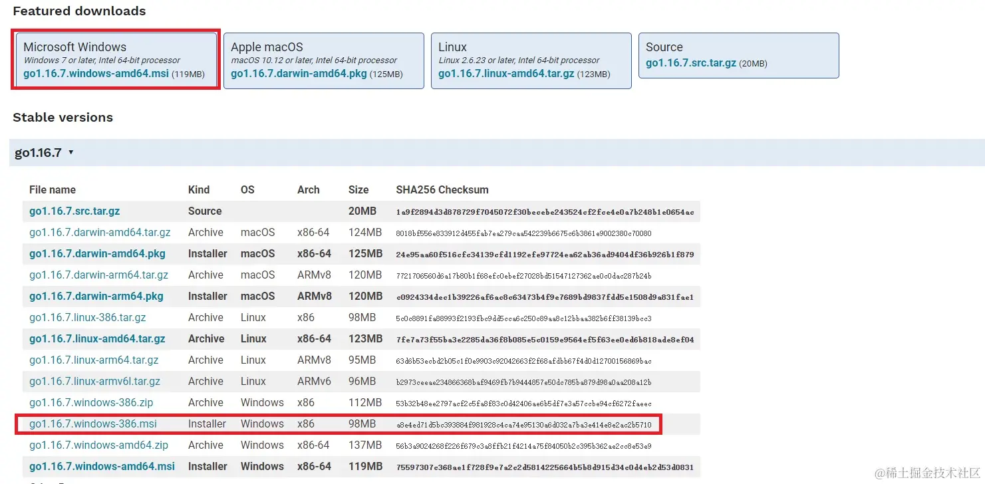Viewport: 985px width, 484px height.
Task: Open go1.16.7.darwin-arm64.tar.gz archive link
Action: 98,275
